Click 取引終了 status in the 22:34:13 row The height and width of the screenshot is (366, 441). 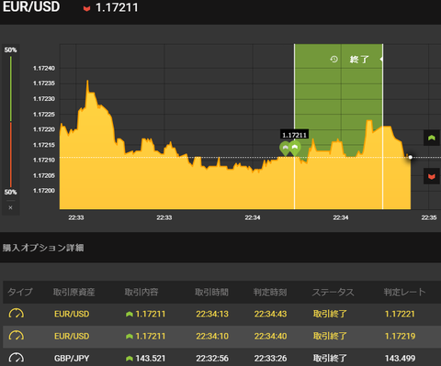point(330,314)
